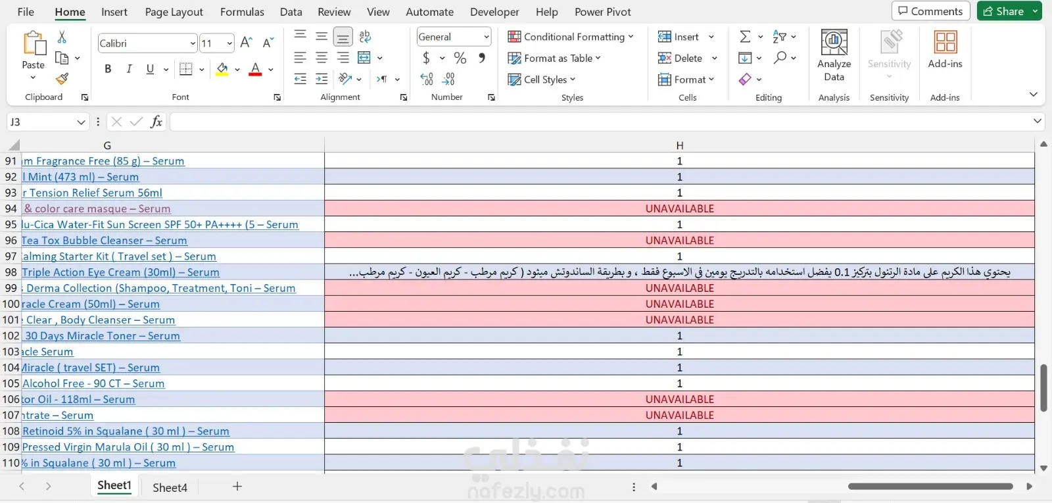Open the Analyze Data tool

click(x=834, y=56)
